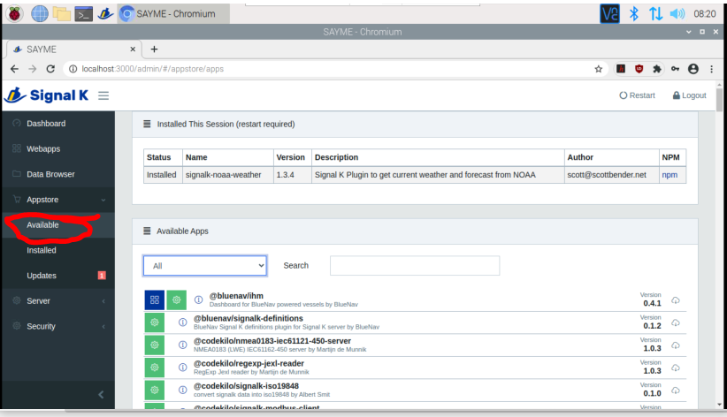Expand the Security sidebar section
The height and width of the screenshot is (417, 727).
coord(58,326)
